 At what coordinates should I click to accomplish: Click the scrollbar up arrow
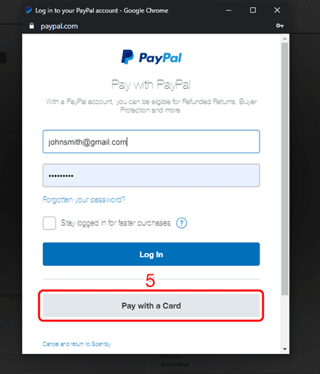[284, 38]
